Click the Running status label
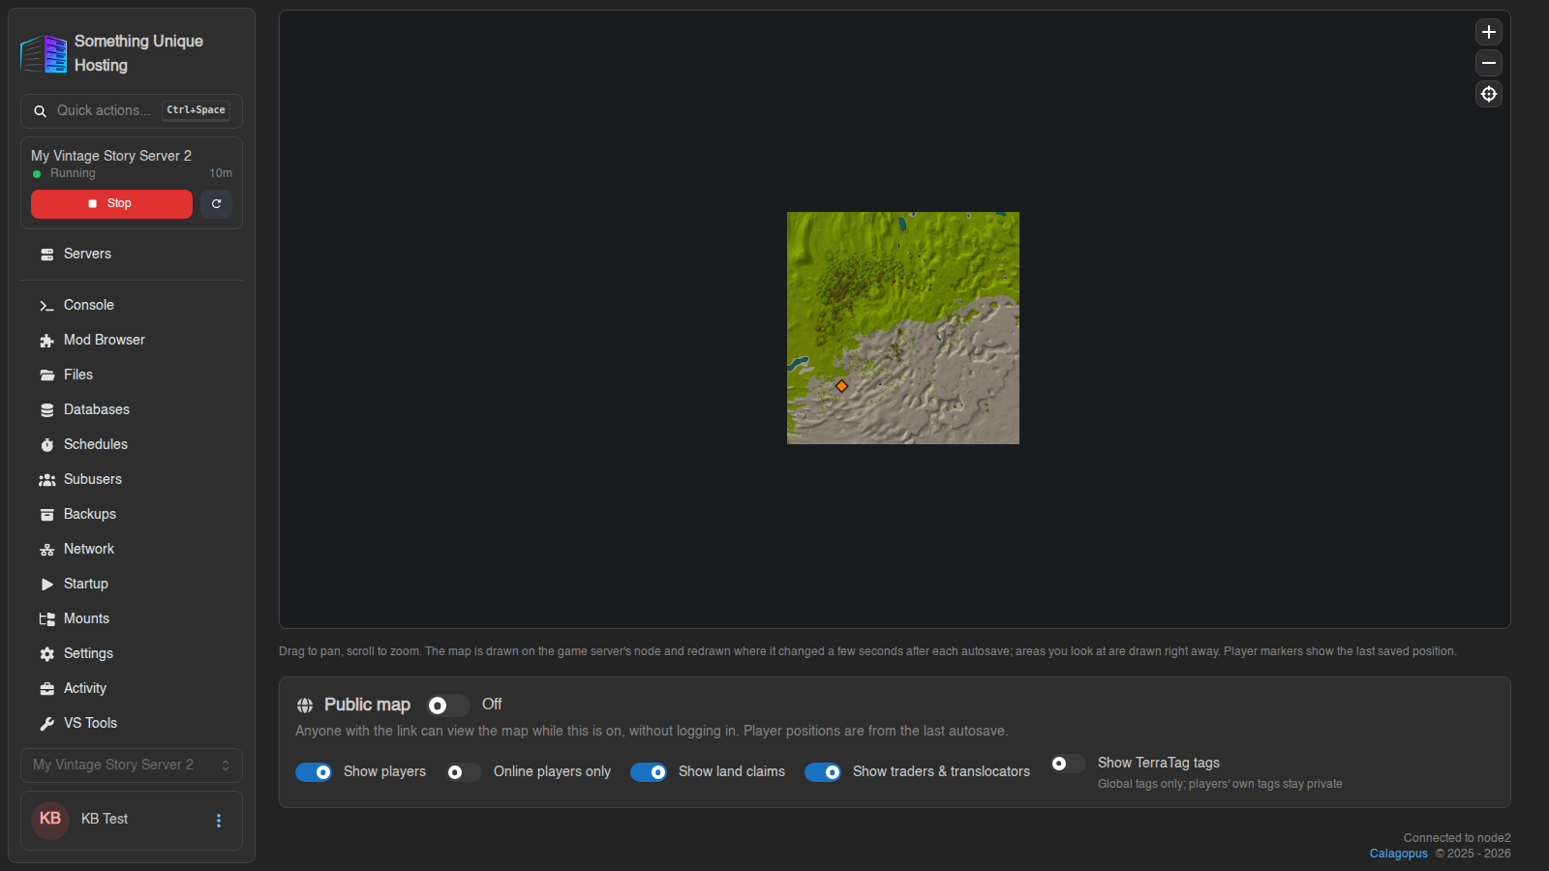 click(x=73, y=173)
